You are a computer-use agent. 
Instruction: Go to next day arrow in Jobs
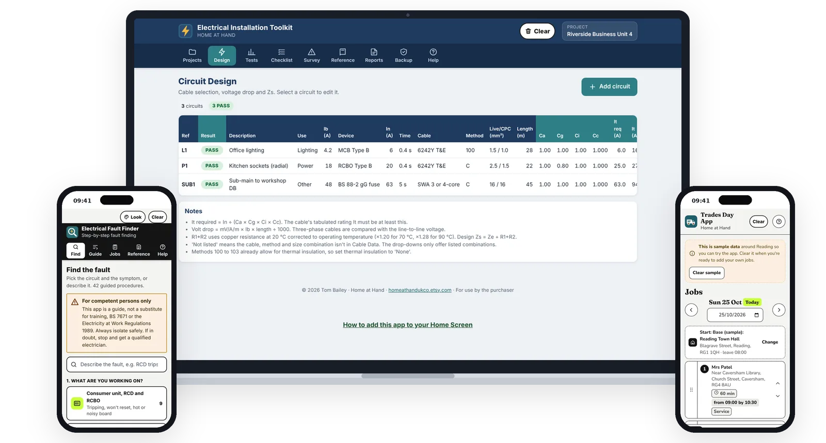[779, 310]
